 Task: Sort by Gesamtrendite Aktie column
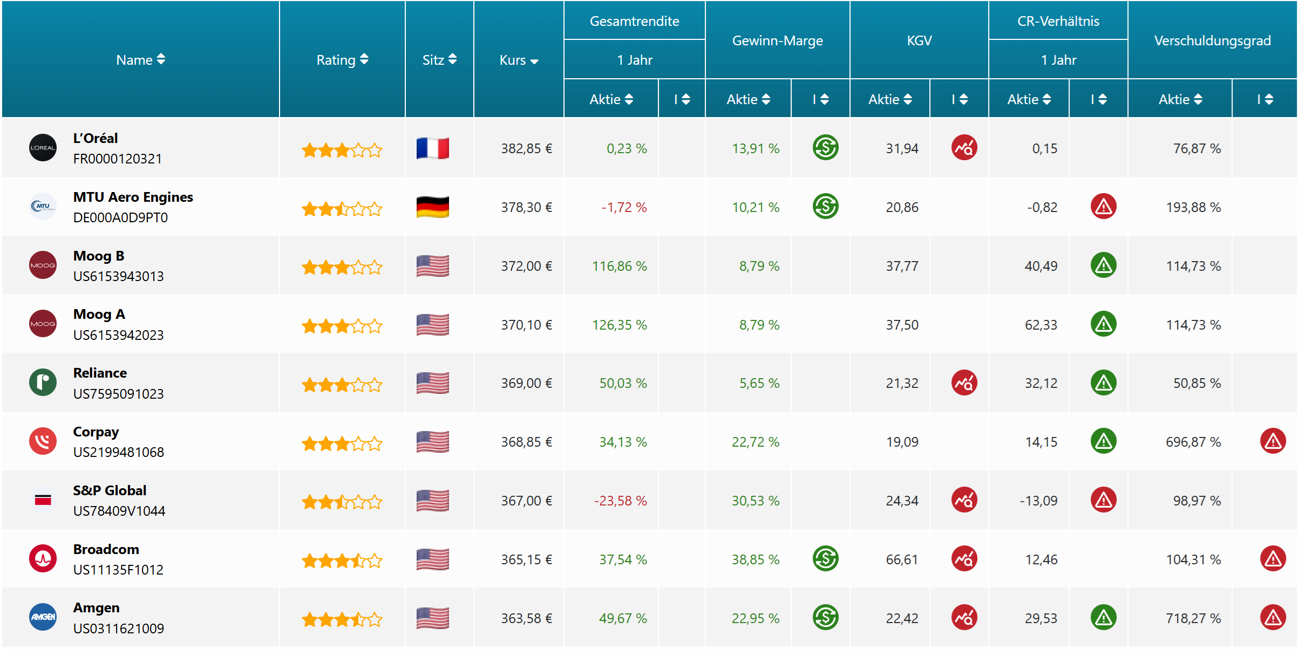(x=611, y=99)
